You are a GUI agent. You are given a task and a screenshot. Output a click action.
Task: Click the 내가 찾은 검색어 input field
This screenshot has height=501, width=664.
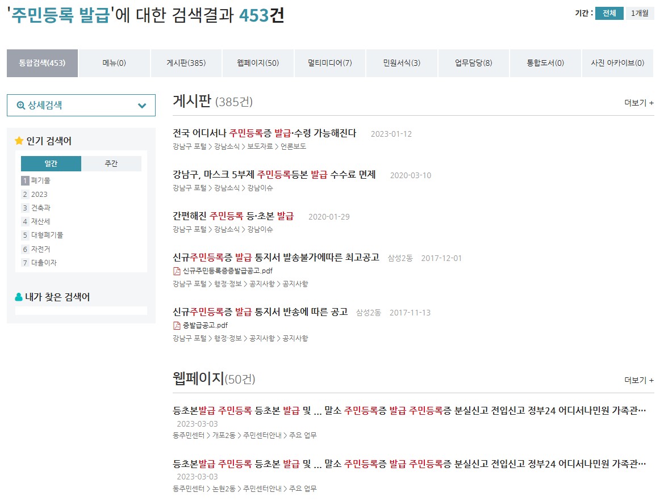tap(81, 311)
